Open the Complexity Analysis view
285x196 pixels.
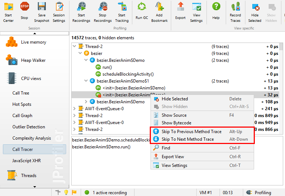[x=32, y=138]
